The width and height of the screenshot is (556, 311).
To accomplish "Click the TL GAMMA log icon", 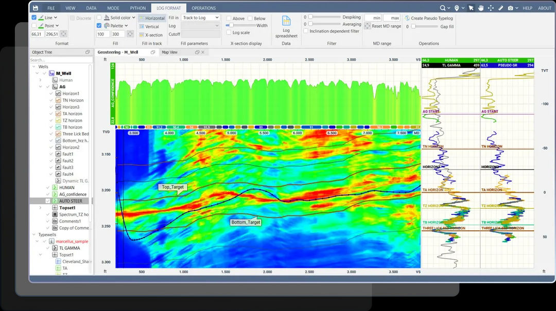I will 55,248.
